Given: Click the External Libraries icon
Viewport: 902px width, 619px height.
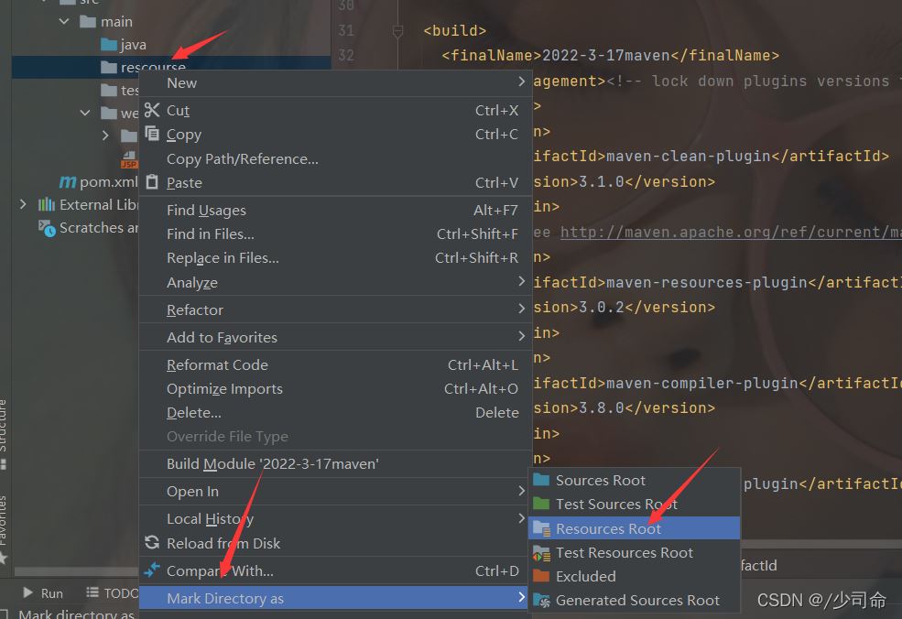Looking at the screenshot, I should (46, 204).
